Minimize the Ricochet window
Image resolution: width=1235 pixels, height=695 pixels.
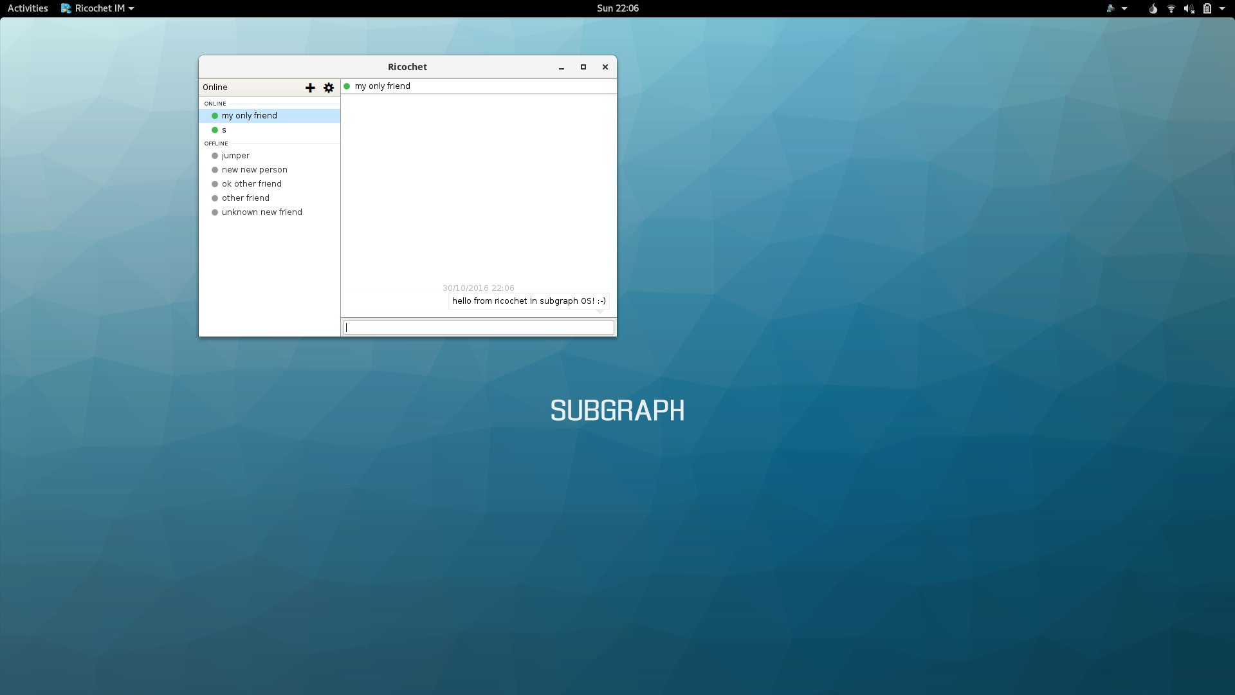coord(562,67)
